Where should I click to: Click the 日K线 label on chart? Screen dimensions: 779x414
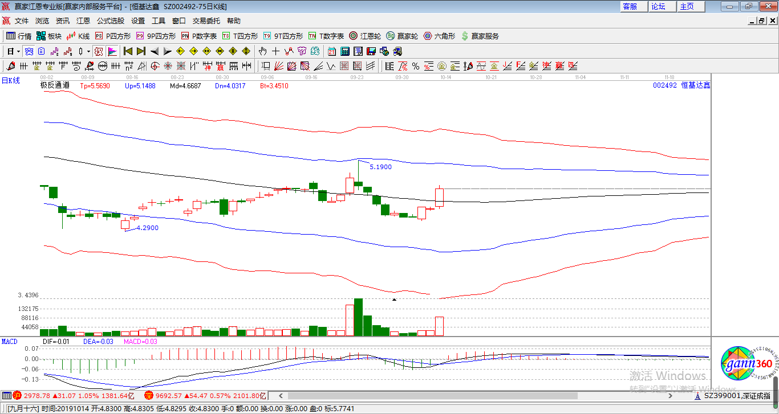(10, 80)
